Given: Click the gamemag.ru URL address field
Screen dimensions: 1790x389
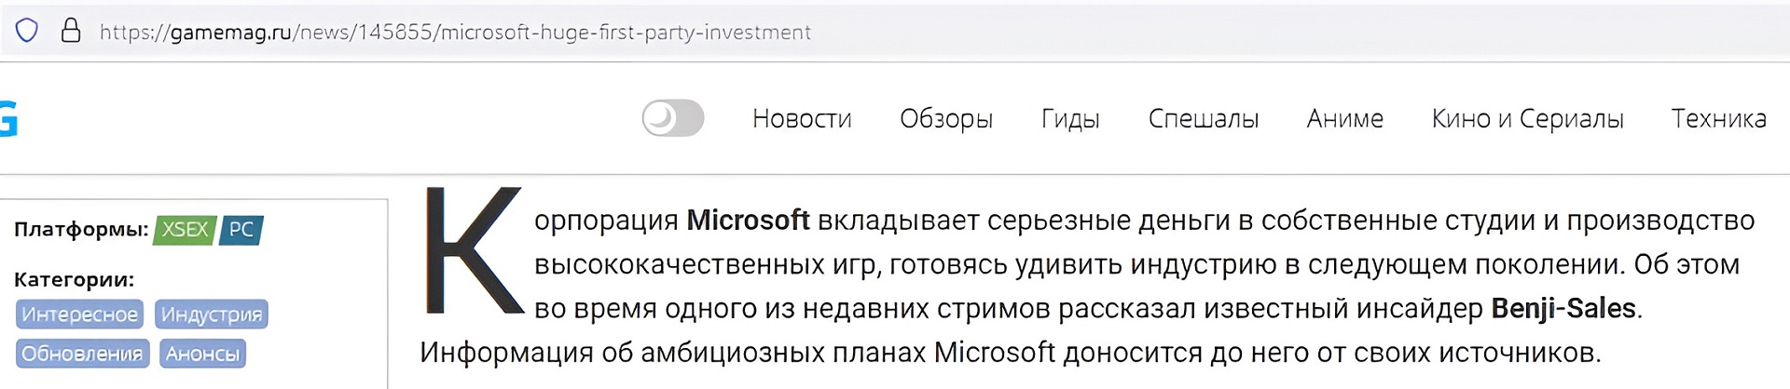Looking at the screenshot, I should coord(455,33).
